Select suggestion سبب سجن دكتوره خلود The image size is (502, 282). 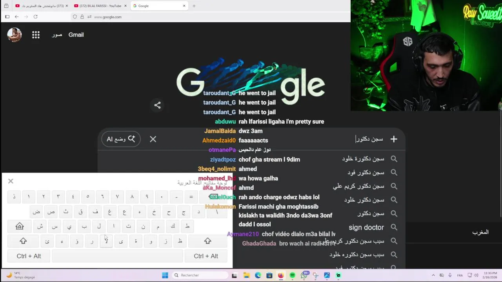[356, 255]
